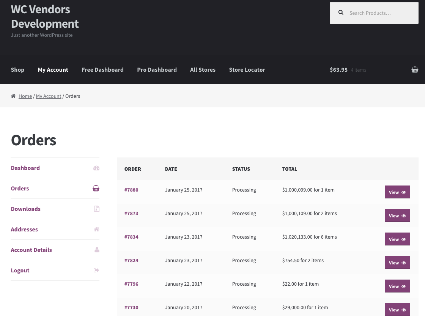This screenshot has height=316, width=425.
Task: Open order #7873 link
Action: point(131,214)
